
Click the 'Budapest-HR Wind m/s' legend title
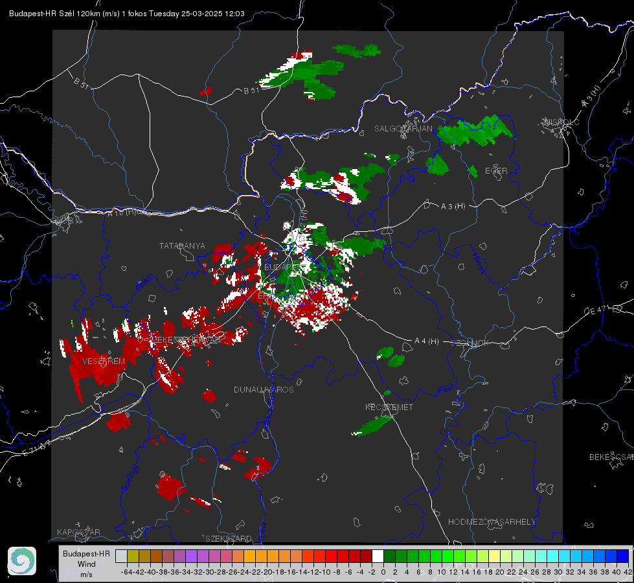(86, 564)
